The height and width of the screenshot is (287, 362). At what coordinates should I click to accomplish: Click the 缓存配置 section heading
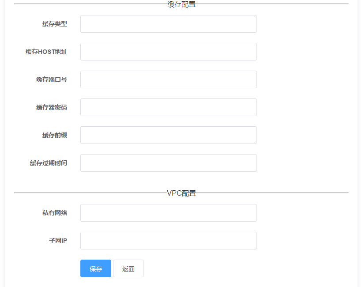point(181,4)
